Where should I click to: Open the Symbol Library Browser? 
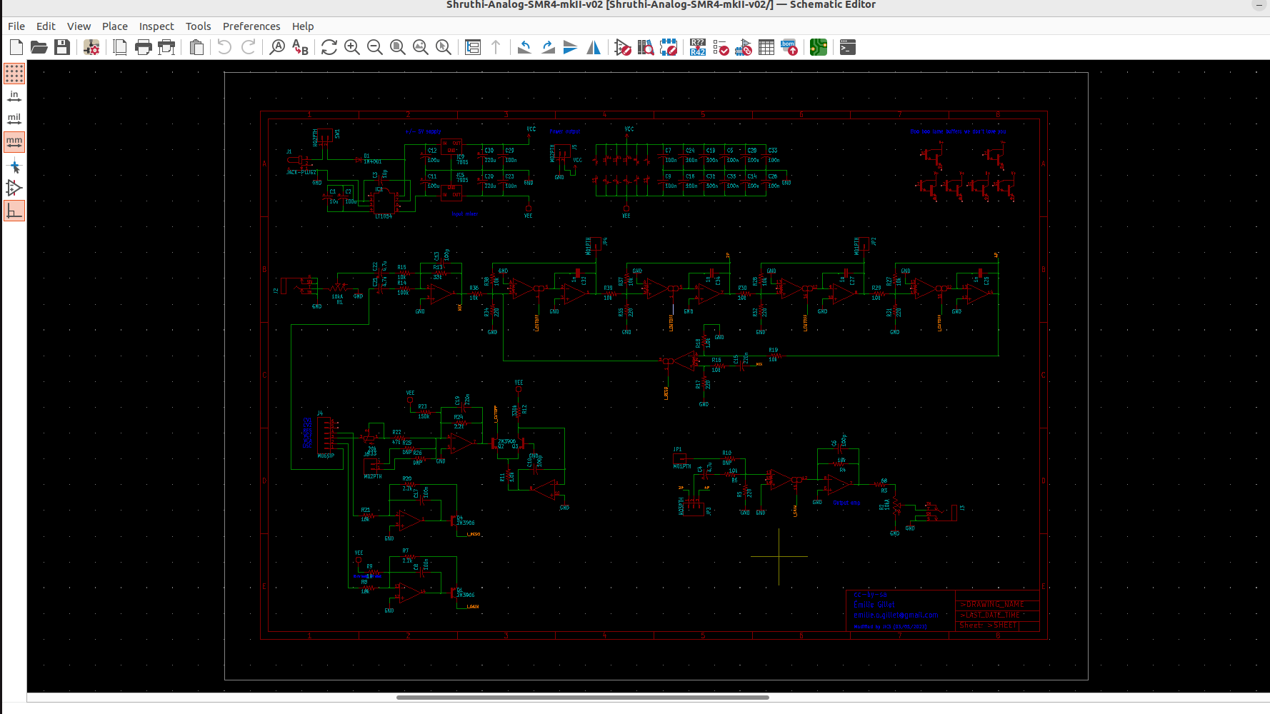tap(646, 47)
